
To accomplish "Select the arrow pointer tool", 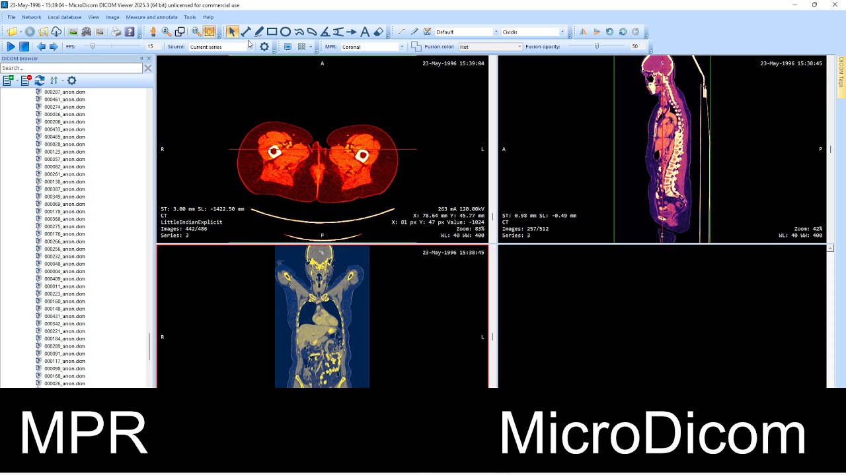I will click(x=232, y=32).
